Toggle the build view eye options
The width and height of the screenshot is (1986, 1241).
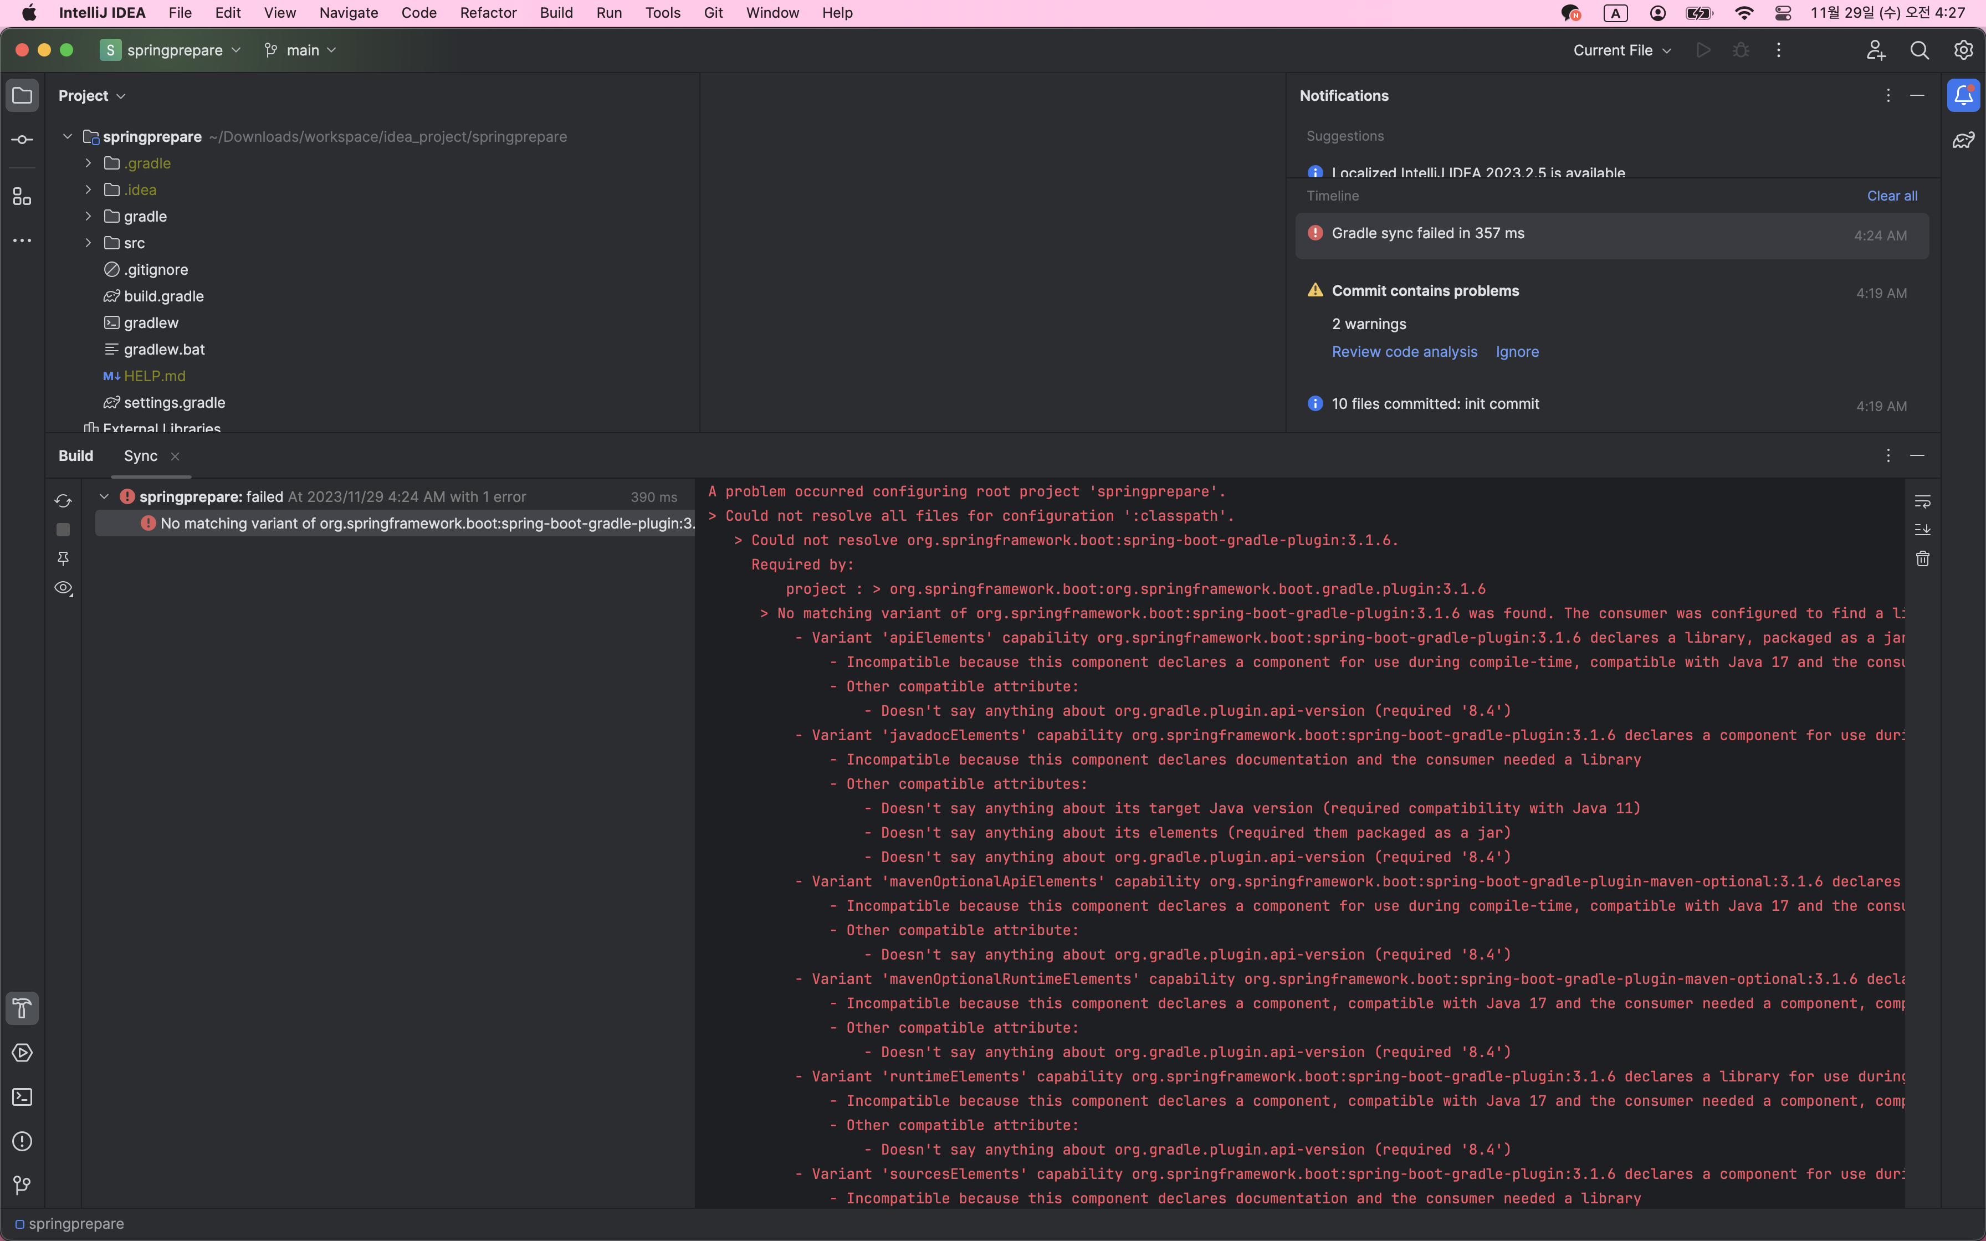coord(63,588)
